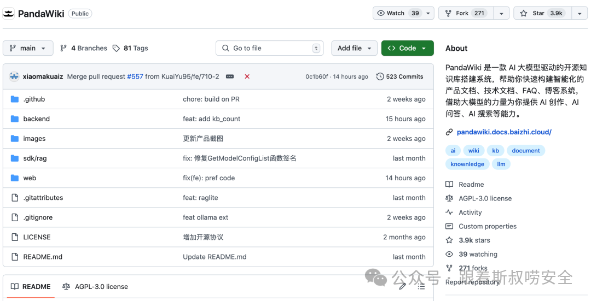Select the 'kb' topic tag

point(496,151)
